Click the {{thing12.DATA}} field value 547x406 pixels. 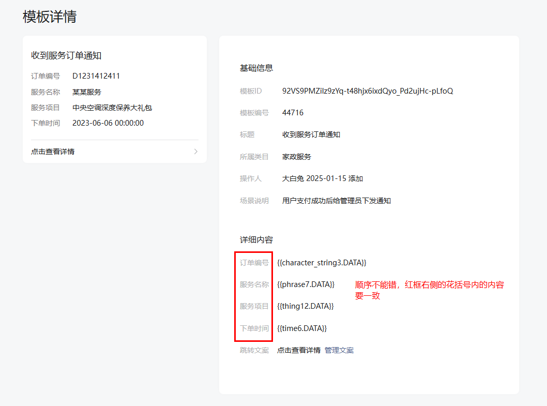(306, 306)
